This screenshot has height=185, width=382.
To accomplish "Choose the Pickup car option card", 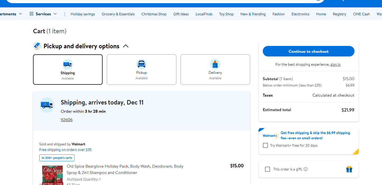I will pos(141,69).
